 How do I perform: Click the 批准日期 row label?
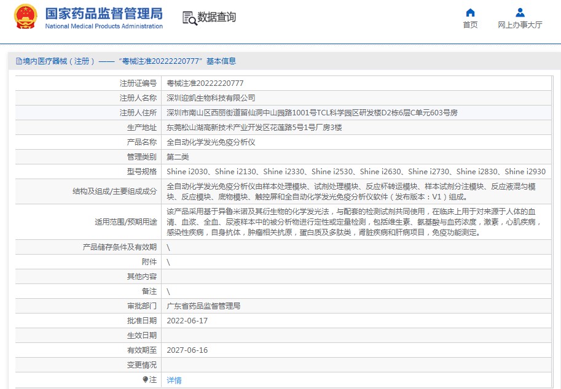(142, 321)
